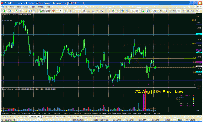Screen dimensions: 203x122
Task: Click the New Order button
Action: coord(45,11)
